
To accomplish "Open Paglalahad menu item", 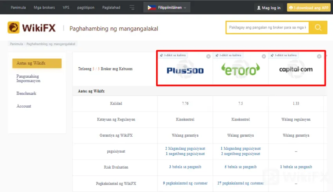I will point(111,8).
